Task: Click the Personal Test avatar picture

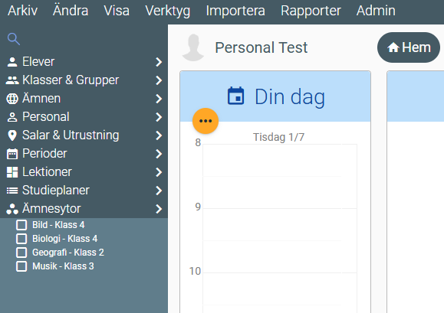Action: pyautogui.click(x=193, y=47)
